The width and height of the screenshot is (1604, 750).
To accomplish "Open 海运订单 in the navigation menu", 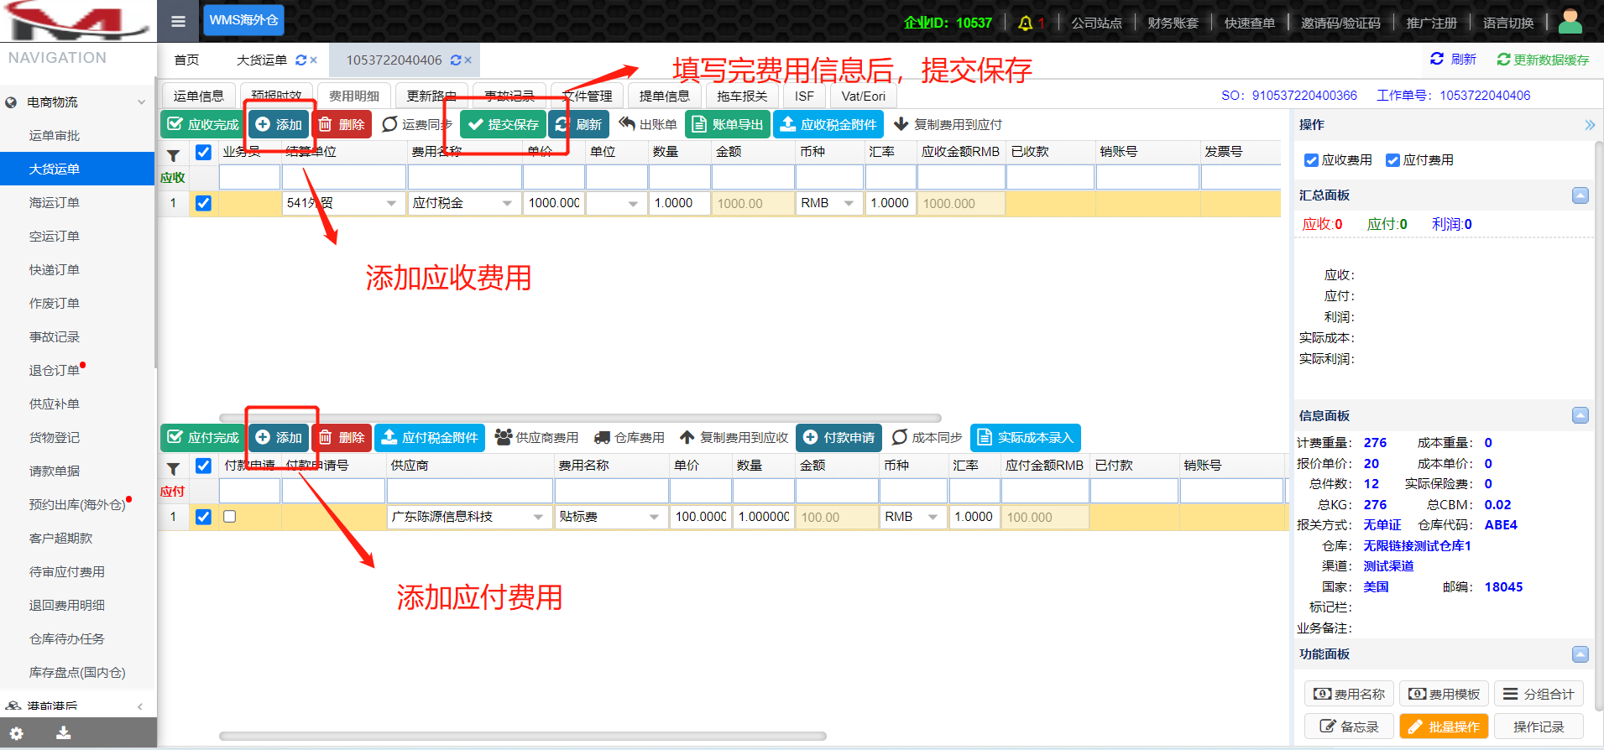I will click(55, 202).
